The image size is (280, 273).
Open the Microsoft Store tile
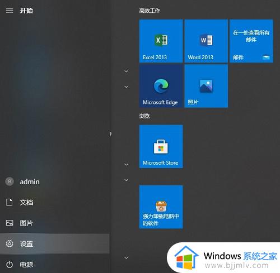pyautogui.click(x=161, y=146)
